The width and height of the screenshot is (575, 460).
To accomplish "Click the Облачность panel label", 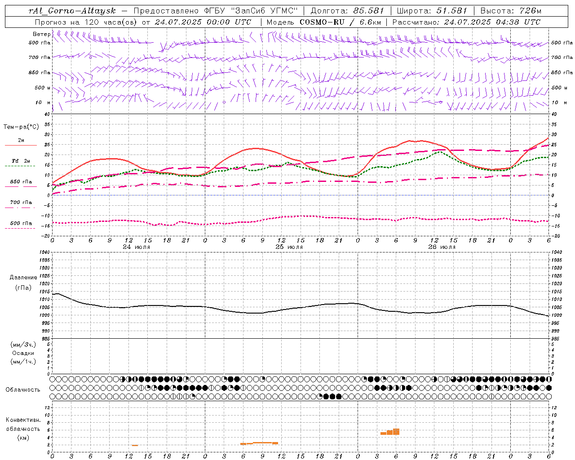I will [23, 389].
